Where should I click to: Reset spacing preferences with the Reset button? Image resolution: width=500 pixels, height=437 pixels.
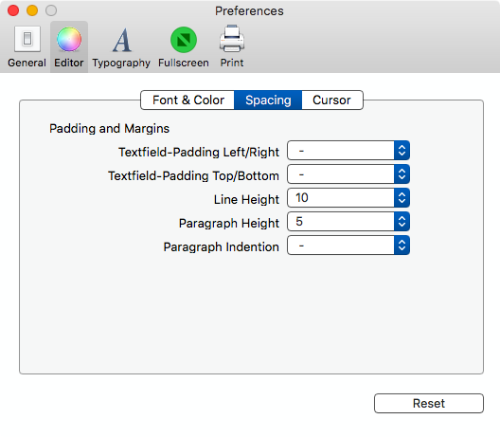[x=429, y=404]
